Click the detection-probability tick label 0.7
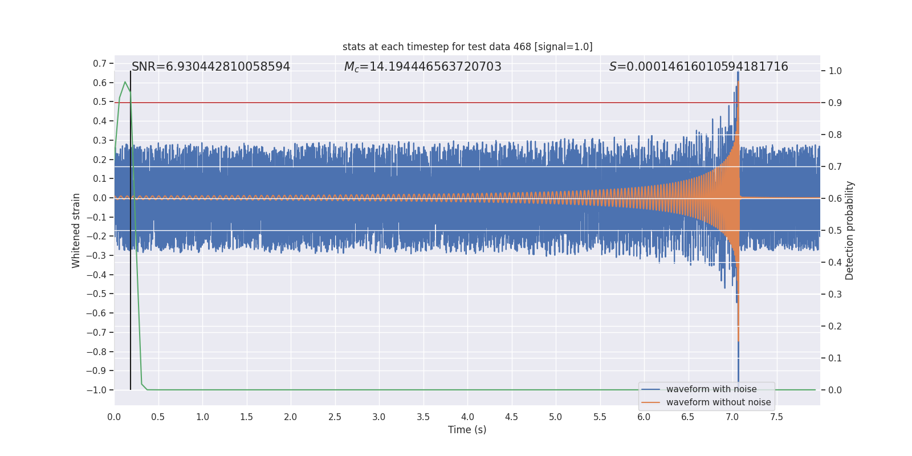The height and width of the screenshot is (456, 912). pos(835,166)
